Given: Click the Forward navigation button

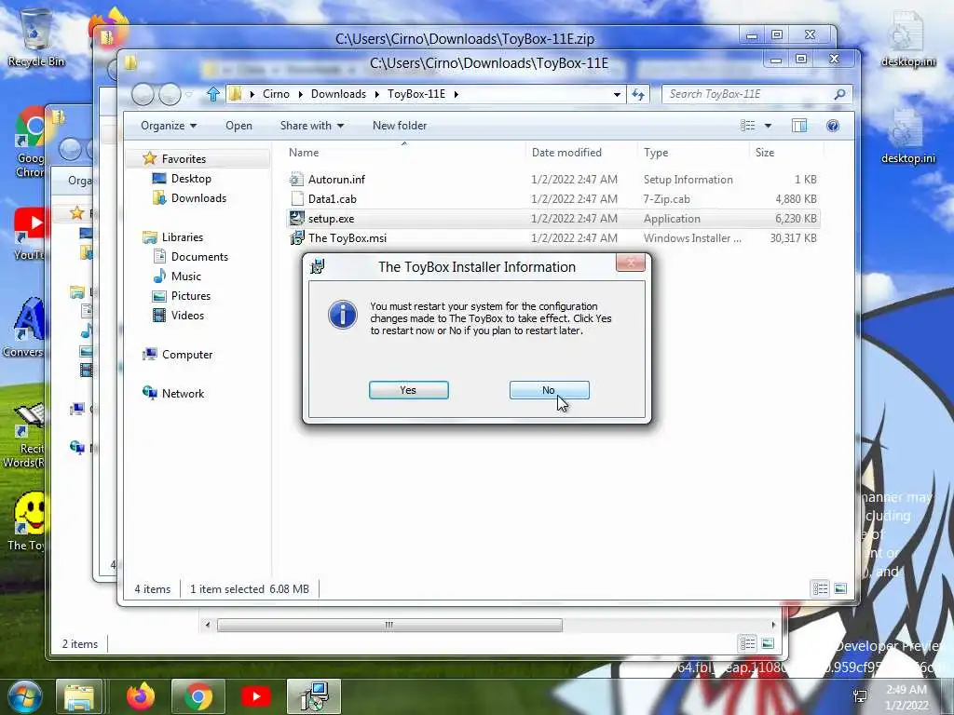Looking at the screenshot, I should pos(170,94).
